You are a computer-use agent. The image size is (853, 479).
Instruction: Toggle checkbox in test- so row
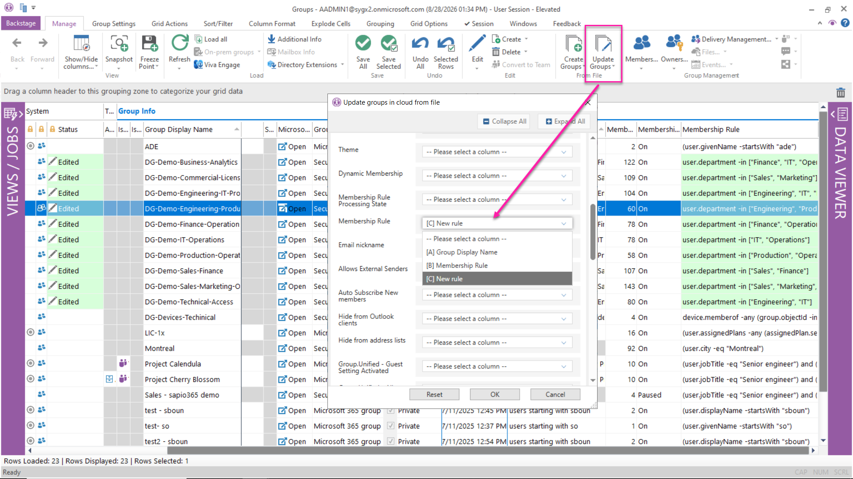coord(391,426)
